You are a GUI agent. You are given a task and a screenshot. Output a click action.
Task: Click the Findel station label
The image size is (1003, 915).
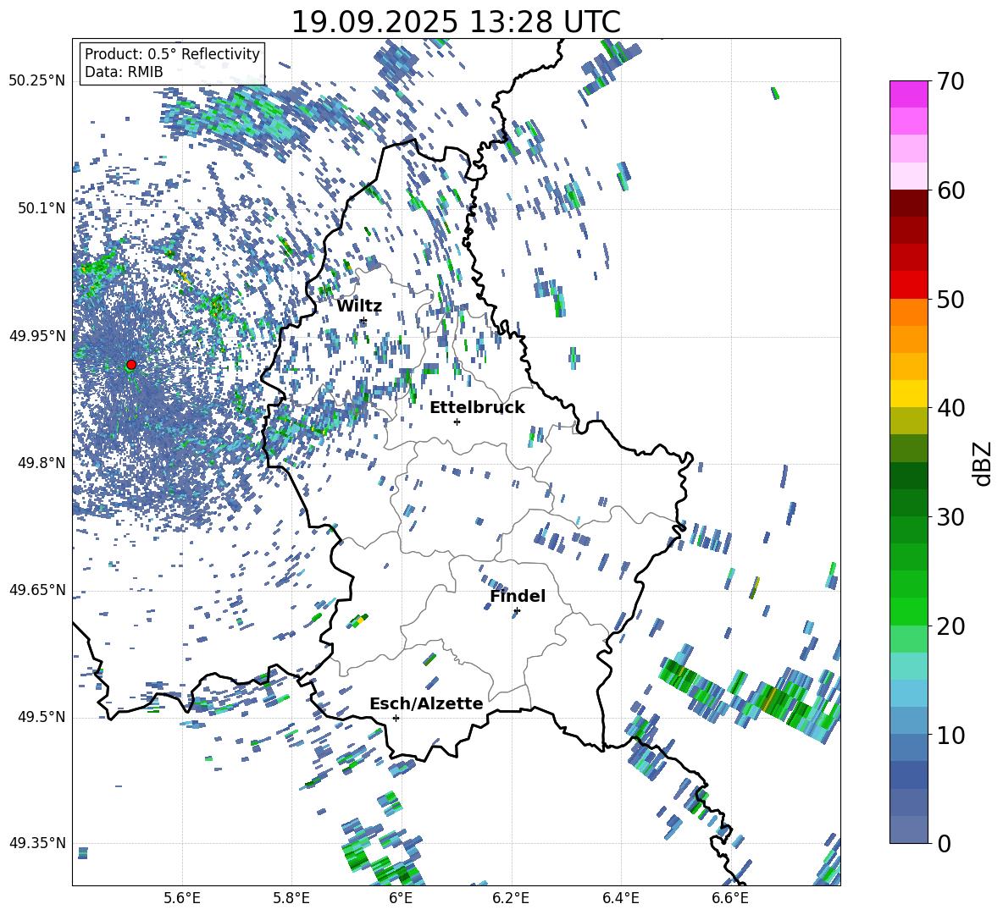click(x=518, y=596)
